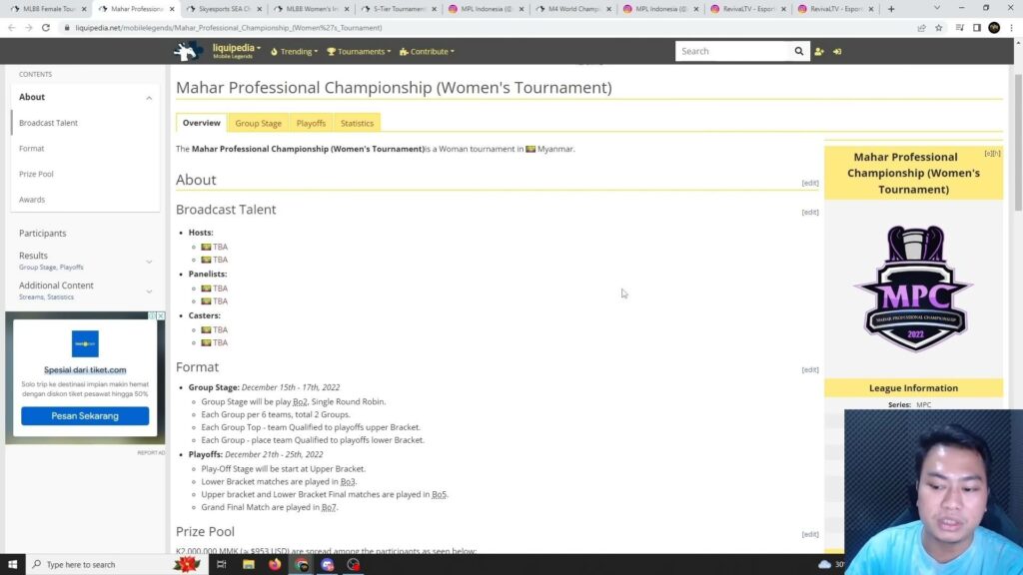Image resolution: width=1023 pixels, height=575 pixels.
Task: Click the Liquipedia search input field
Action: (x=734, y=51)
